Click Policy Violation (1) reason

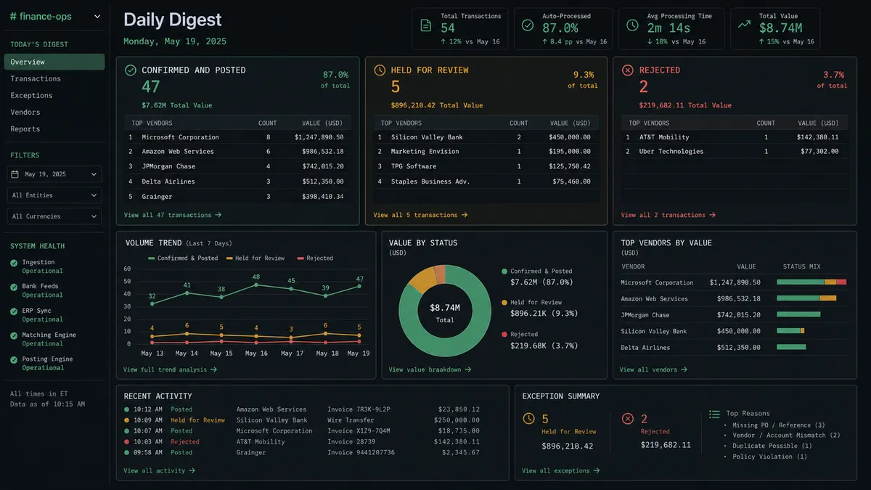(769, 457)
